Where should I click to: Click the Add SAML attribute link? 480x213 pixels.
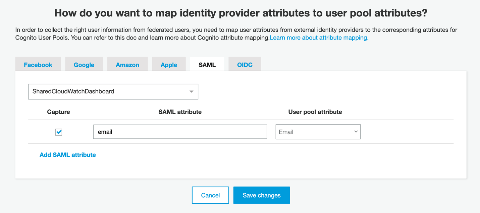67,154
